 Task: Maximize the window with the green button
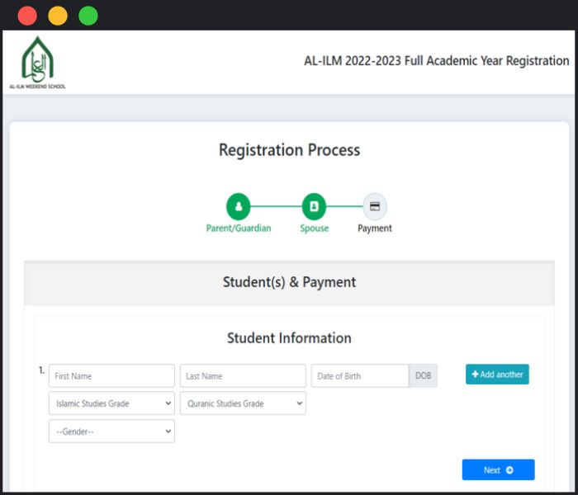point(88,16)
